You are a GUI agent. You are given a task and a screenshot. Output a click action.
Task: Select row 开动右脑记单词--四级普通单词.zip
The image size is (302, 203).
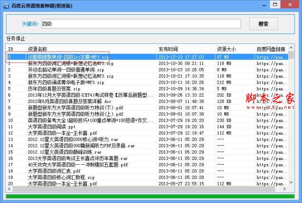pyautogui.click(x=148, y=70)
